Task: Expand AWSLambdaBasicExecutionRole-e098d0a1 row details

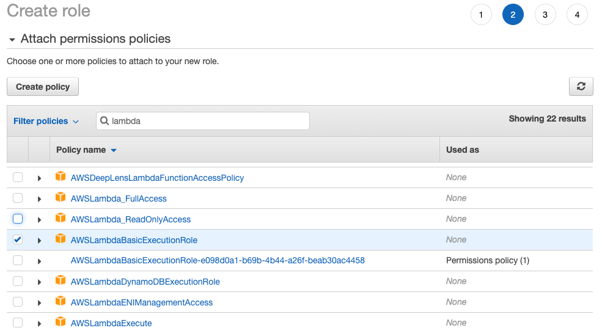Action: (x=39, y=261)
